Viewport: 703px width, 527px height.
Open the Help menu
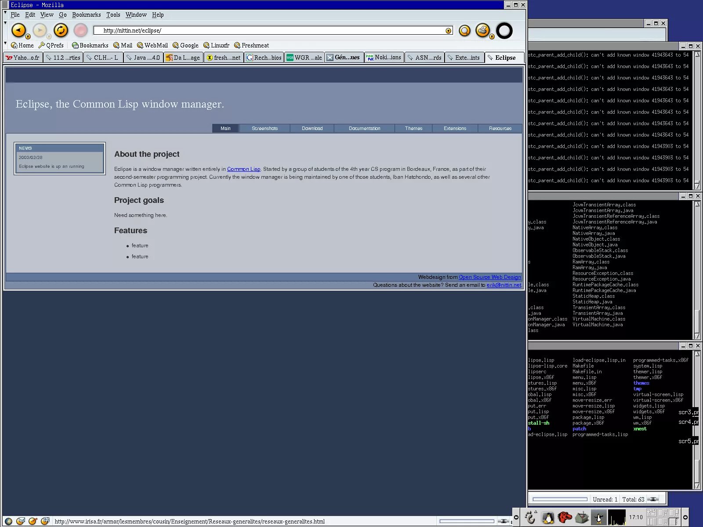[158, 14]
